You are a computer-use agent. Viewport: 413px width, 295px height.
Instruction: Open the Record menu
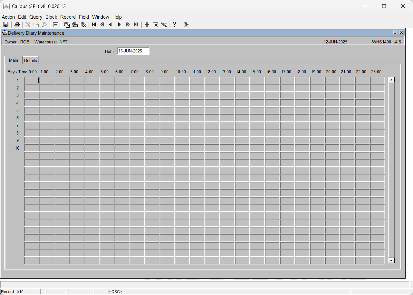coord(68,17)
